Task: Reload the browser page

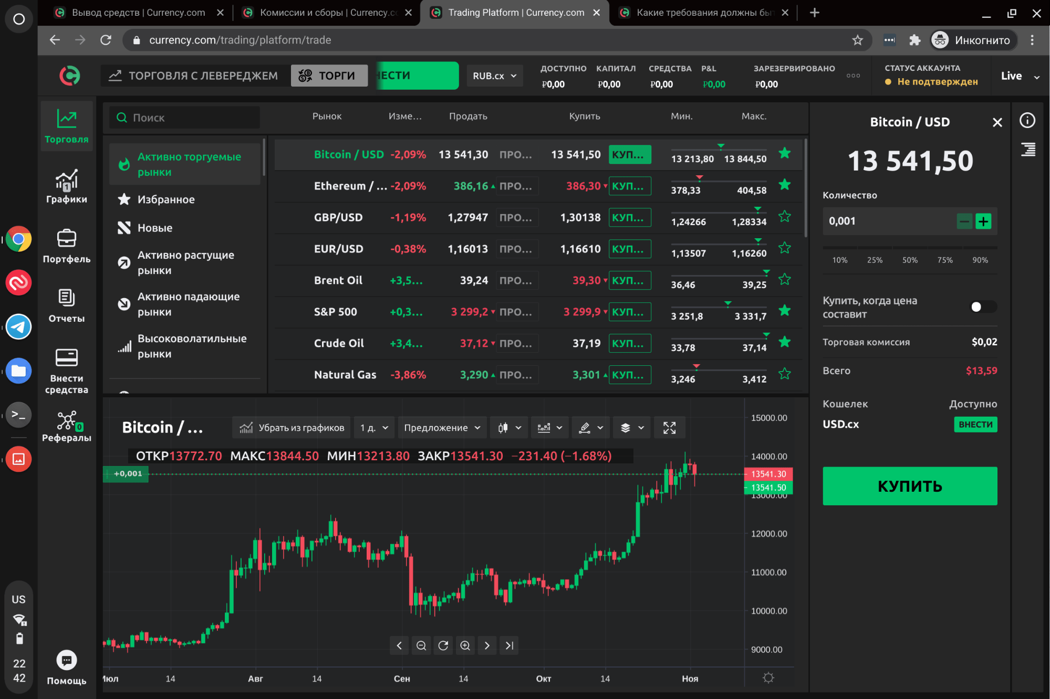Action: click(106, 40)
